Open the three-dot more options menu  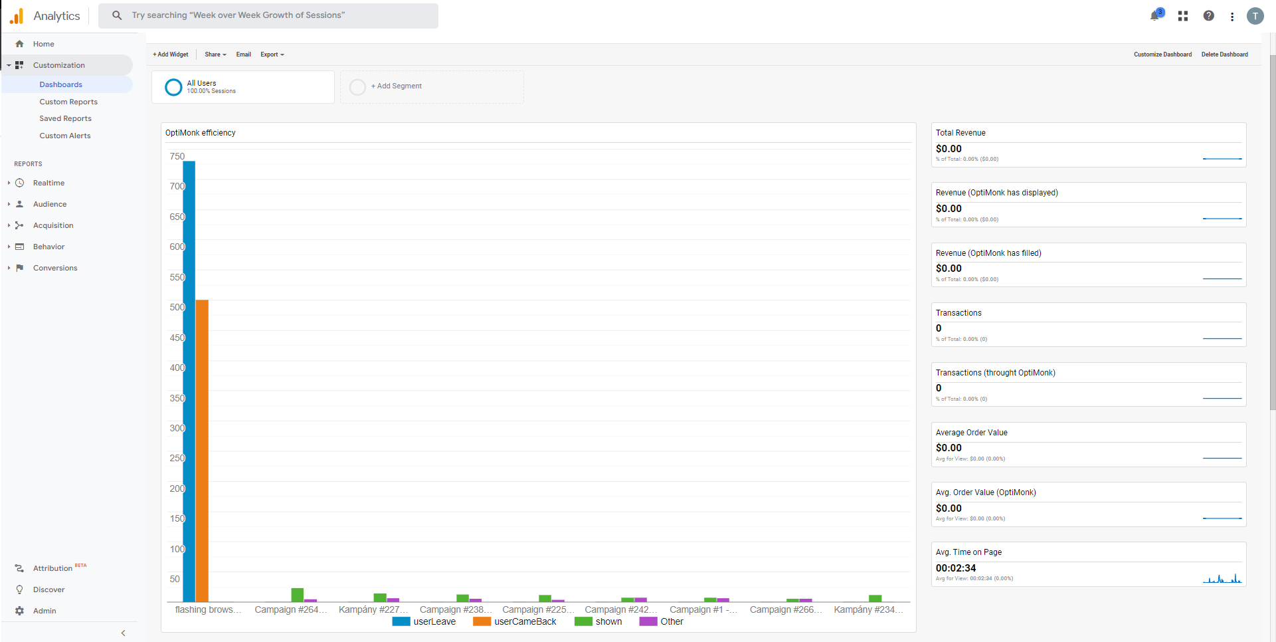(1232, 17)
